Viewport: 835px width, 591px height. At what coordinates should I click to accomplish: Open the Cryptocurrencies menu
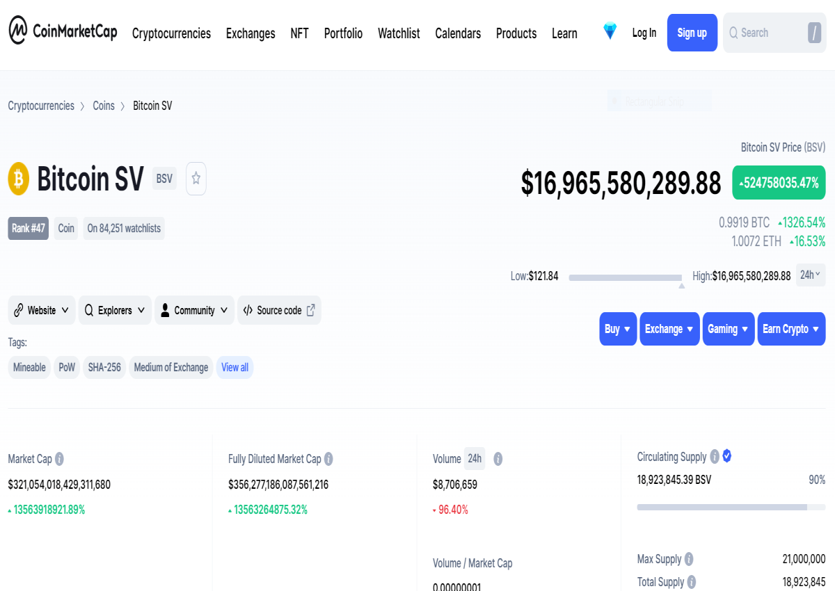[171, 33]
